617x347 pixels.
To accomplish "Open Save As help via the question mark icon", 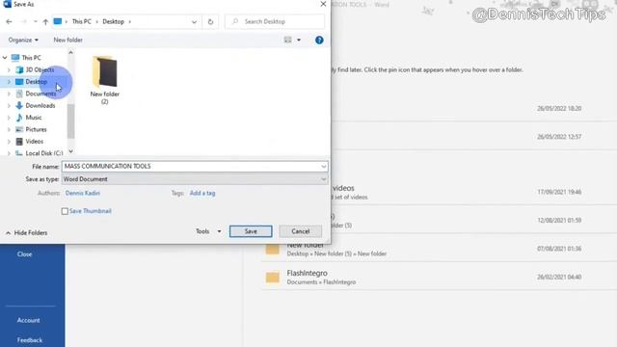I will (319, 40).
